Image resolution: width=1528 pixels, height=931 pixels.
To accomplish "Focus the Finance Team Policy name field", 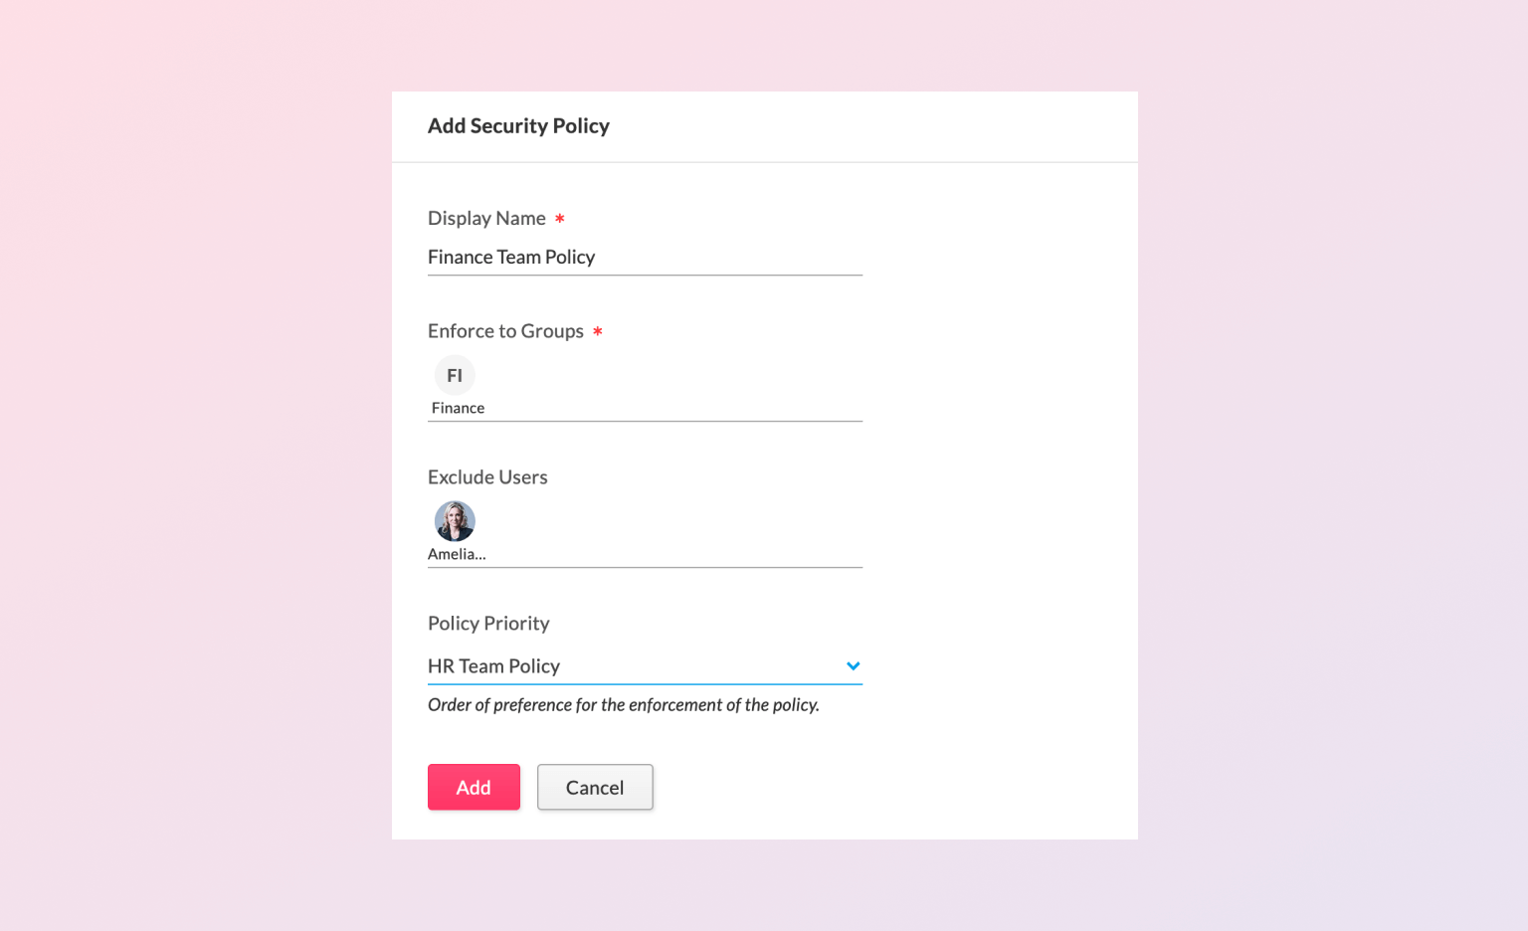I will coord(645,258).
